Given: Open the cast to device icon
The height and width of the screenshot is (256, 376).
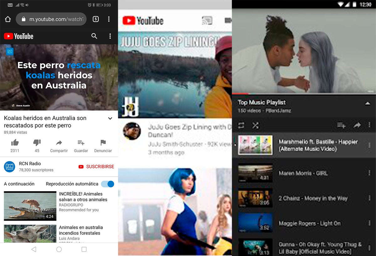Looking at the screenshot, I should [x=207, y=21].
